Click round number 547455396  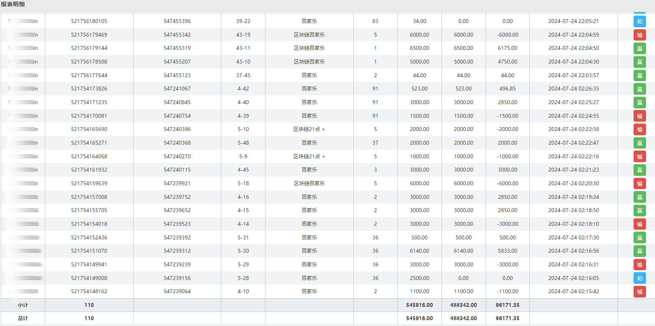click(x=177, y=21)
